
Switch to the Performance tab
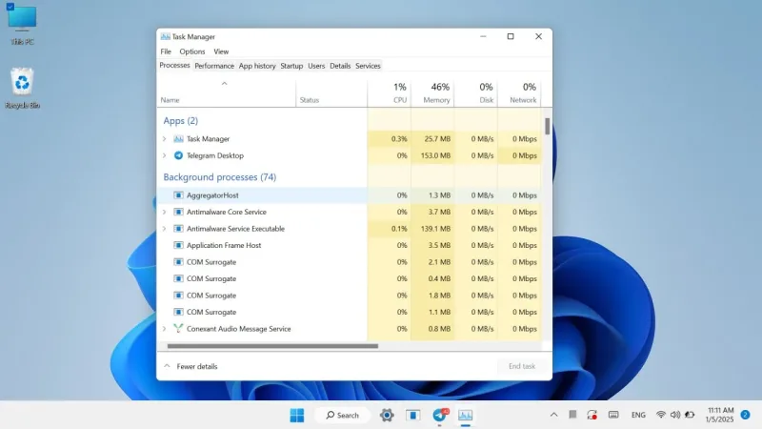coord(214,66)
